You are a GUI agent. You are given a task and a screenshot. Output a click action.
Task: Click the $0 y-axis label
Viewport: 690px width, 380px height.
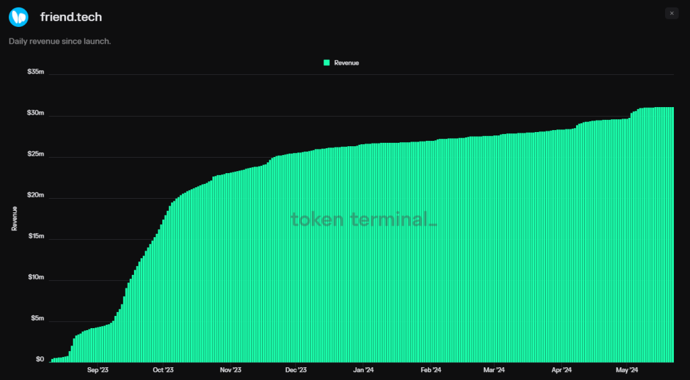click(40, 359)
